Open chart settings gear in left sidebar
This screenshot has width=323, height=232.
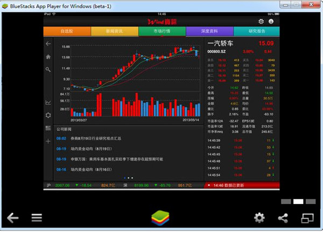point(48,115)
